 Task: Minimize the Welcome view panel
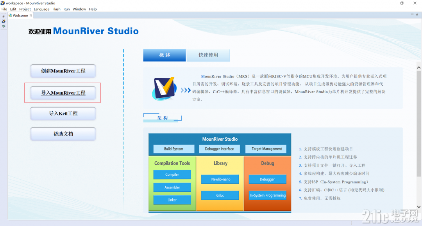[x=412, y=14]
